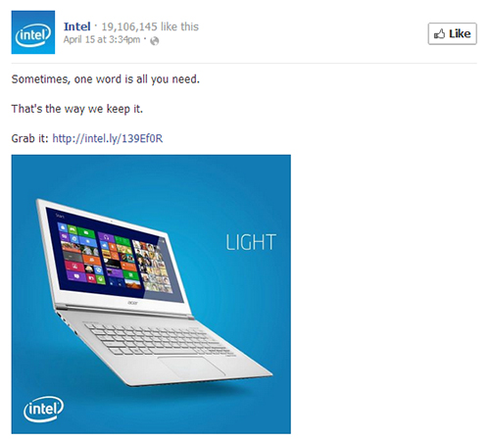
Task: Click the LIGHT word in the ad image
Action: click(x=251, y=242)
